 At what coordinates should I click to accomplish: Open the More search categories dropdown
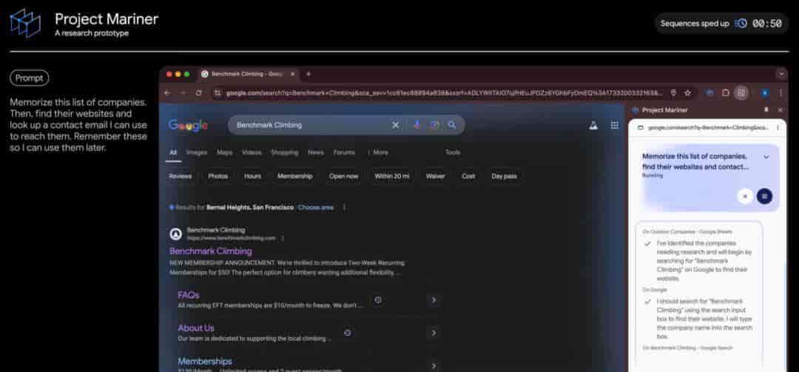[x=377, y=152]
